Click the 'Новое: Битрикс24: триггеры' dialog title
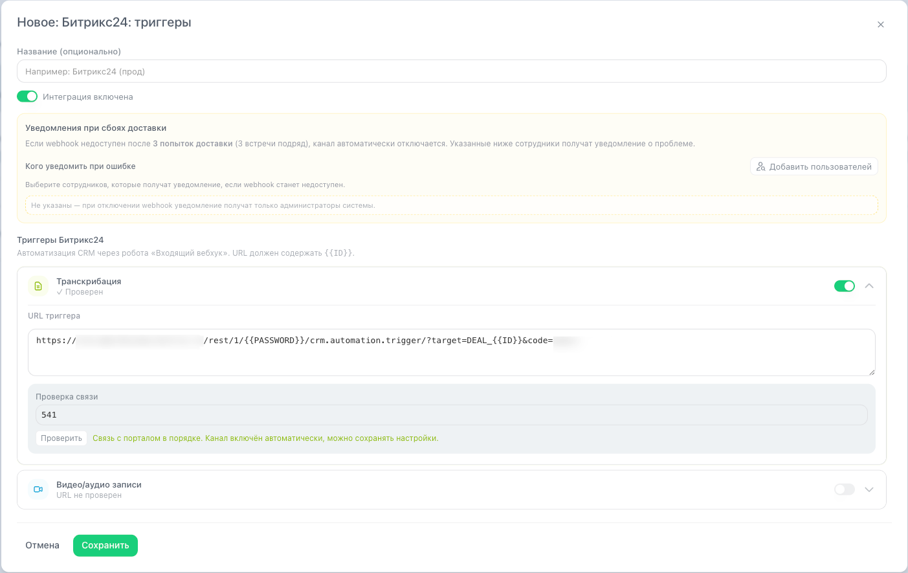The width and height of the screenshot is (908, 573). click(x=104, y=23)
